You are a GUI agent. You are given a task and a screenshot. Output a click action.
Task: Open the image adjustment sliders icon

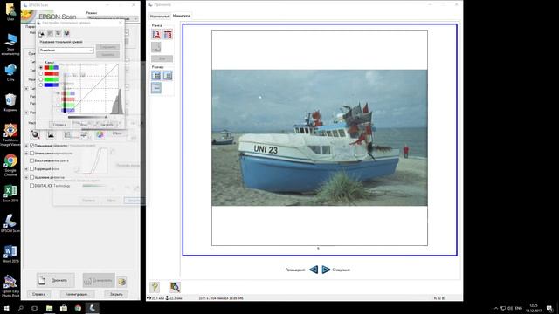click(84, 134)
